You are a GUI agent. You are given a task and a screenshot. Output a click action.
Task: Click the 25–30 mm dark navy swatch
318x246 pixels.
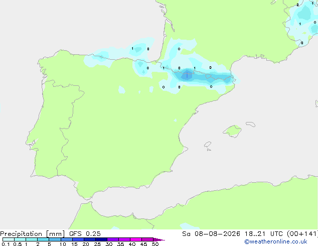coord(101,239)
